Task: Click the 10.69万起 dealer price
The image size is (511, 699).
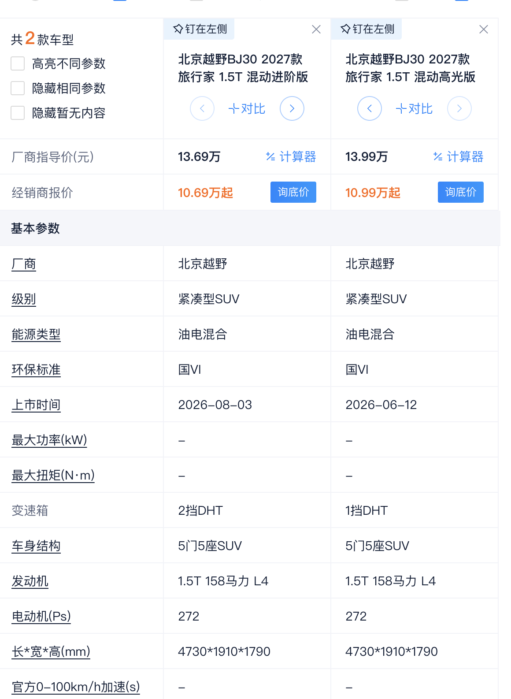Action: 205,193
